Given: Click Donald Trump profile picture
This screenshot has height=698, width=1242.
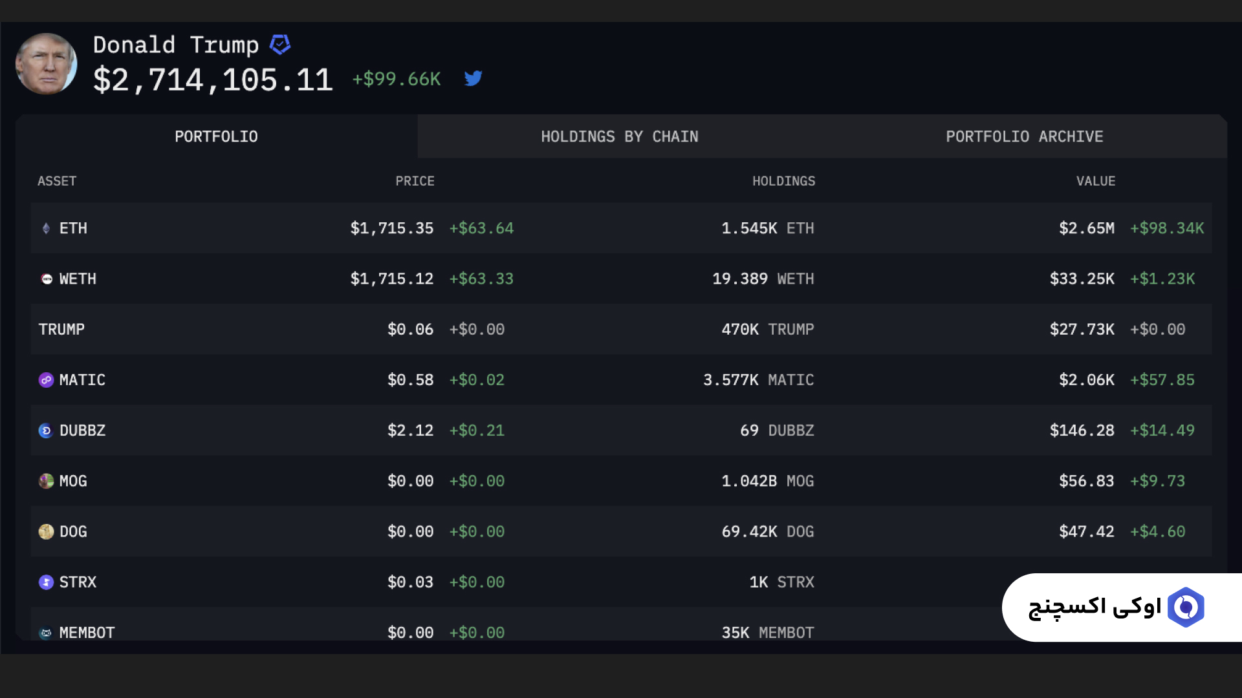Looking at the screenshot, I should (x=46, y=63).
